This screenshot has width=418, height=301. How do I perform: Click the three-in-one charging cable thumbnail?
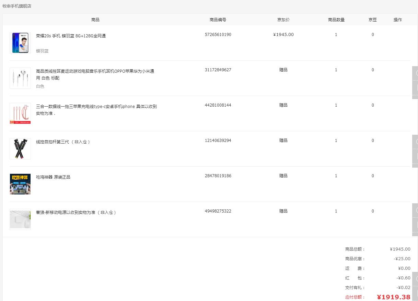point(20,113)
